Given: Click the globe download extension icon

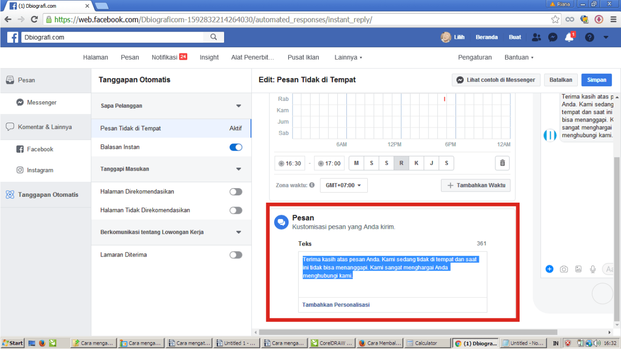Looking at the screenshot, I should pos(585,19).
